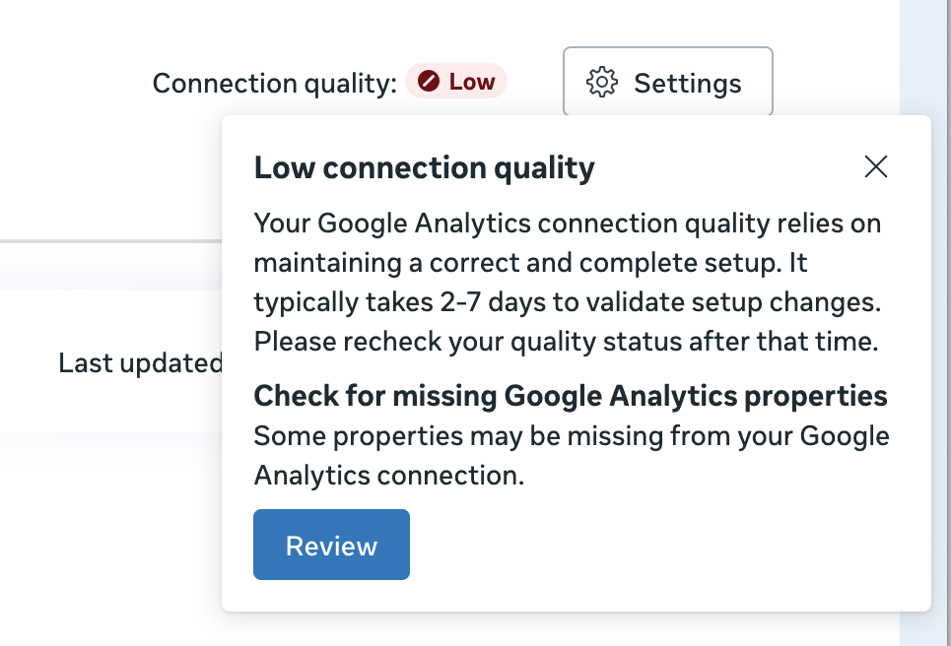The image size is (951, 646).
Task: Click the 'Last updated' text
Action: coord(141,363)
